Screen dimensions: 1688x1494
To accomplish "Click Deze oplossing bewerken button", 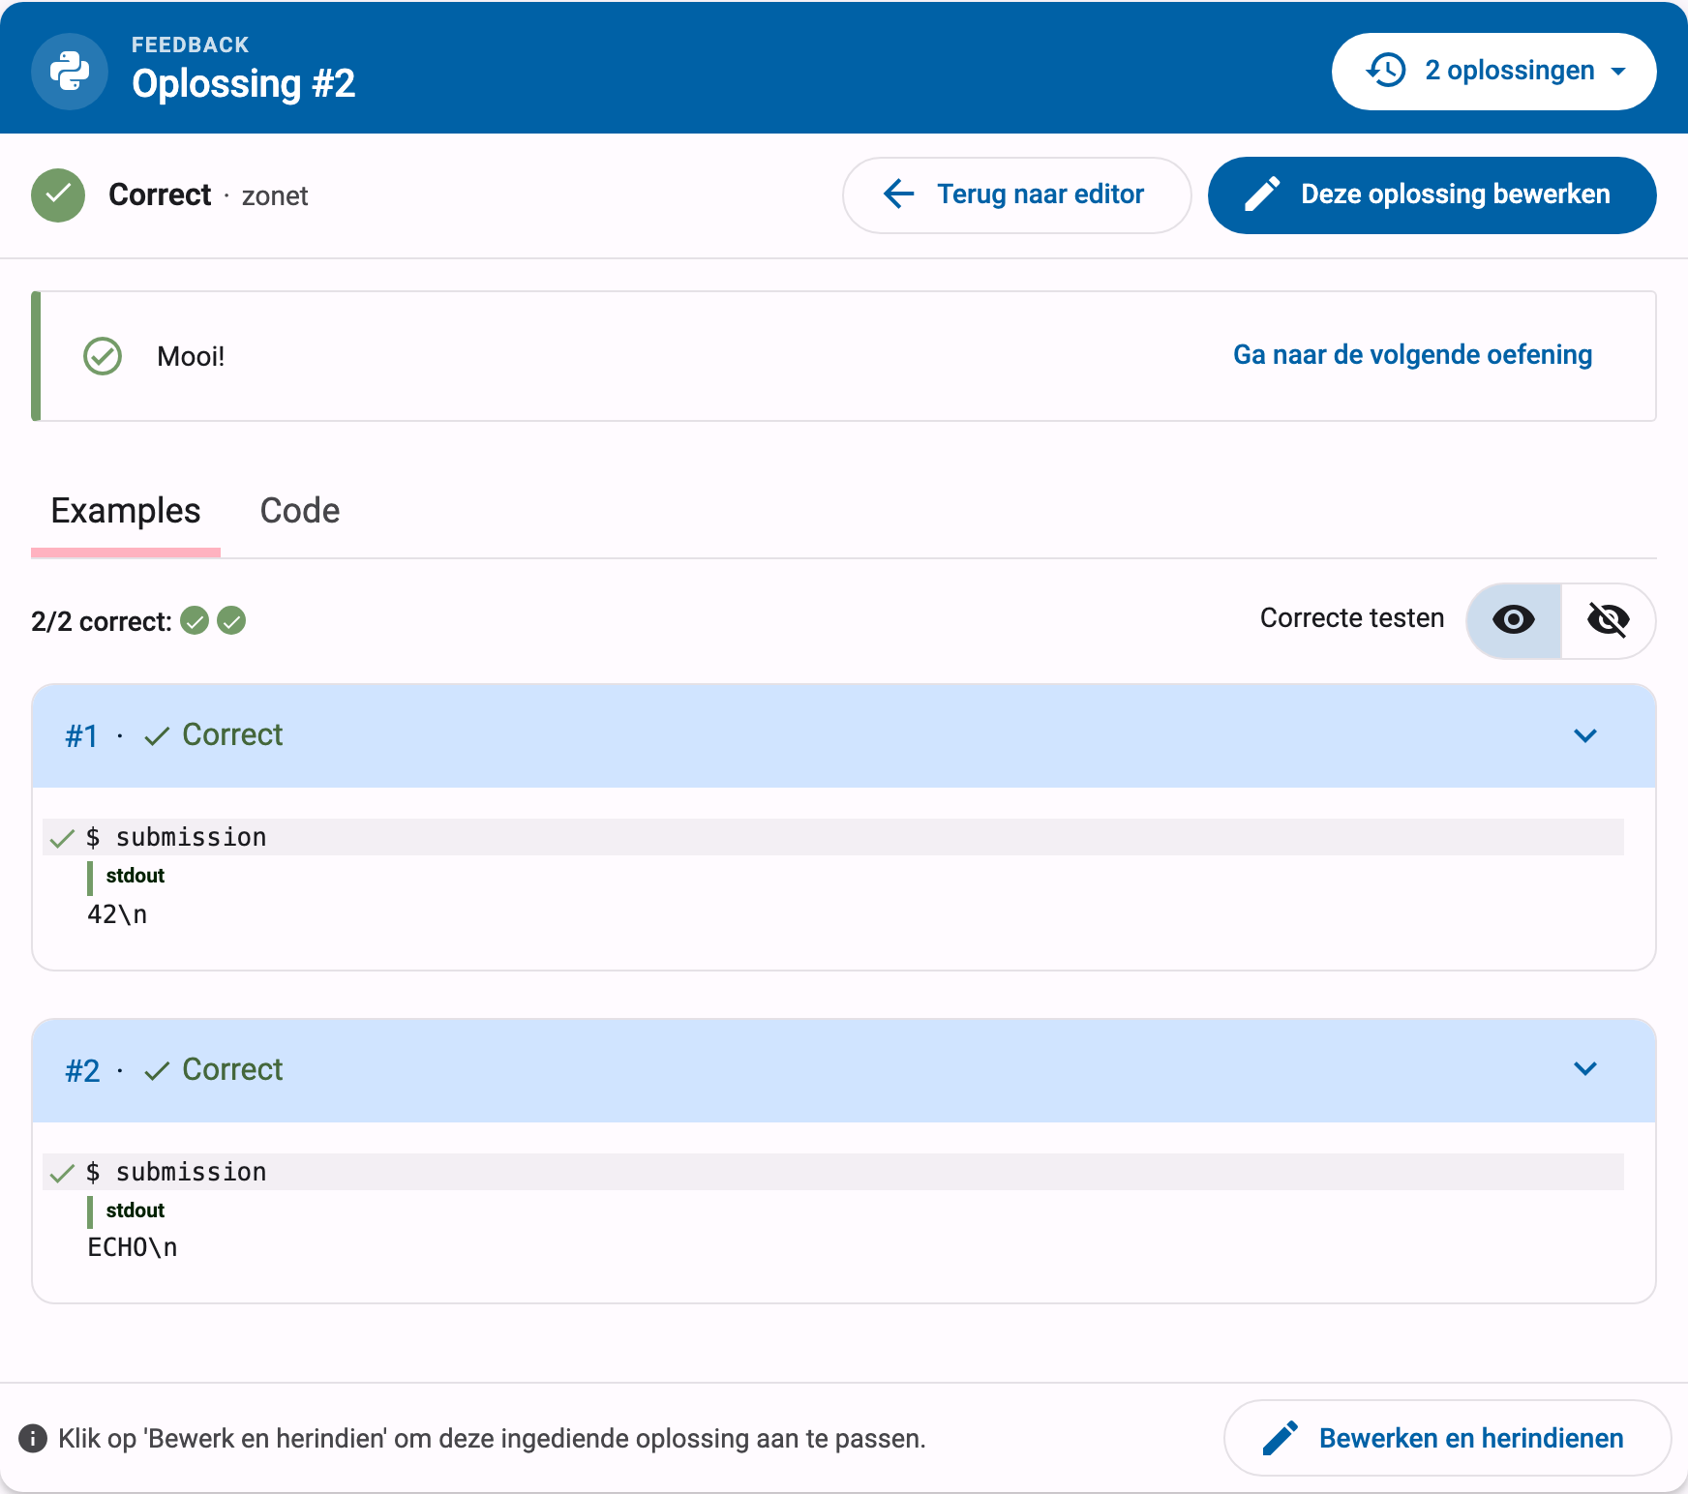I will pos(1432,195).
